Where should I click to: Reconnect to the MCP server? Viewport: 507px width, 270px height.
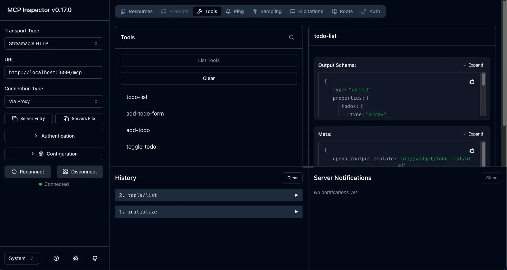click(28, 172)
